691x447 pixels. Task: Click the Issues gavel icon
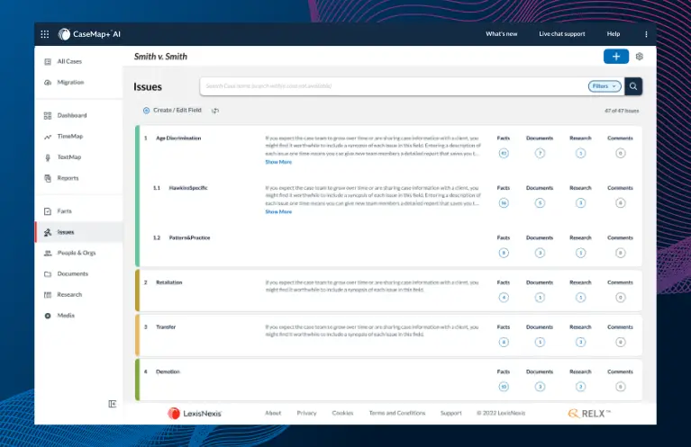point(48,232)
